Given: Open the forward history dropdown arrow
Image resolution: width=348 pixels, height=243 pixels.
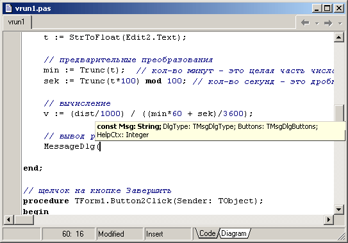Looking at the screenshot, I should 340,23.
